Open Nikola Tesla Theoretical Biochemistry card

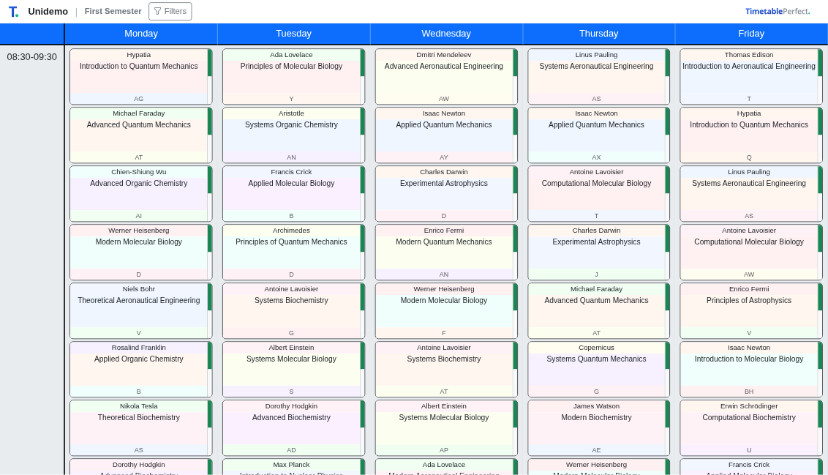click(141, 428)
